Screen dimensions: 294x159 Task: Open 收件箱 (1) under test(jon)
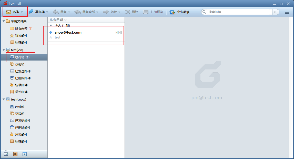pyautogui.click(x=24, y=57)
